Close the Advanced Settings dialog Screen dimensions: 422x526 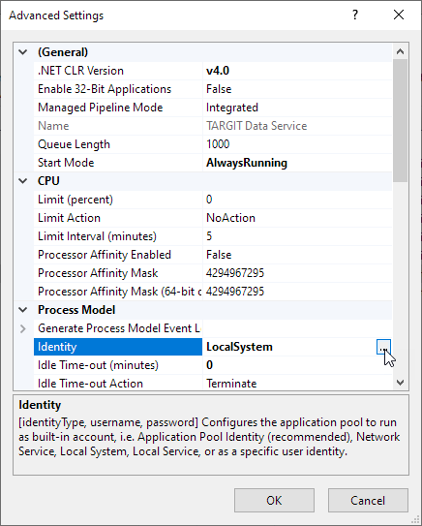(399, 15)
